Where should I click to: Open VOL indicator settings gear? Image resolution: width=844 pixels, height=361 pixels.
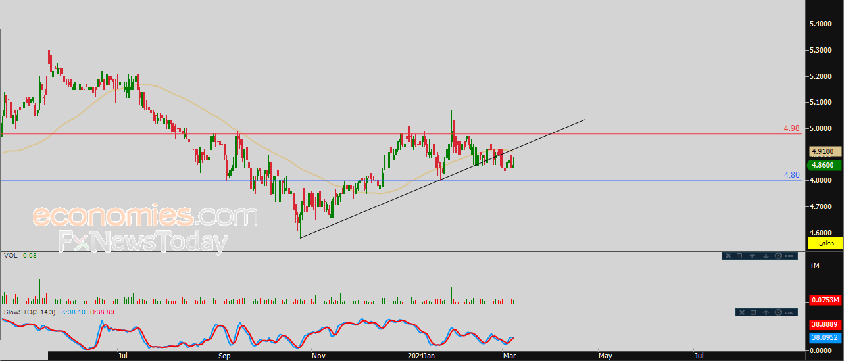point(778,256)
